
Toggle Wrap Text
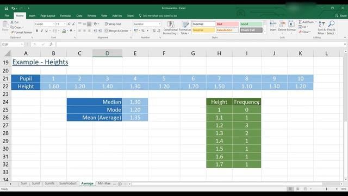click(113, 24)
